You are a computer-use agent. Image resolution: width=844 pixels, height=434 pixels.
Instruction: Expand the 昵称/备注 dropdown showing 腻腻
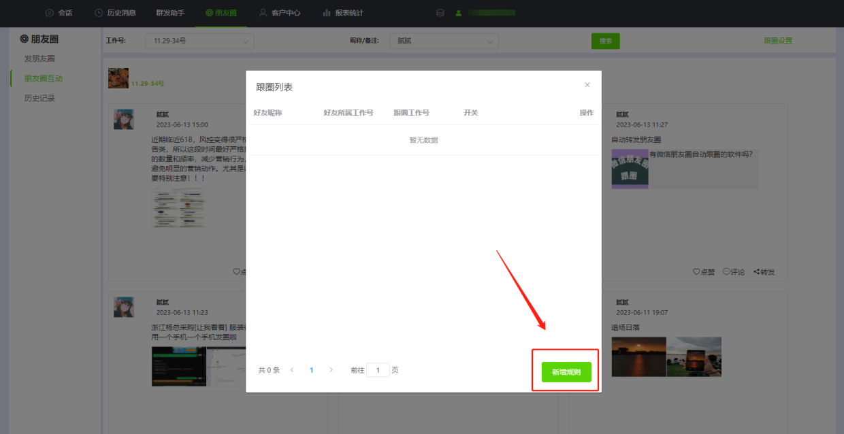coord(444,41)
